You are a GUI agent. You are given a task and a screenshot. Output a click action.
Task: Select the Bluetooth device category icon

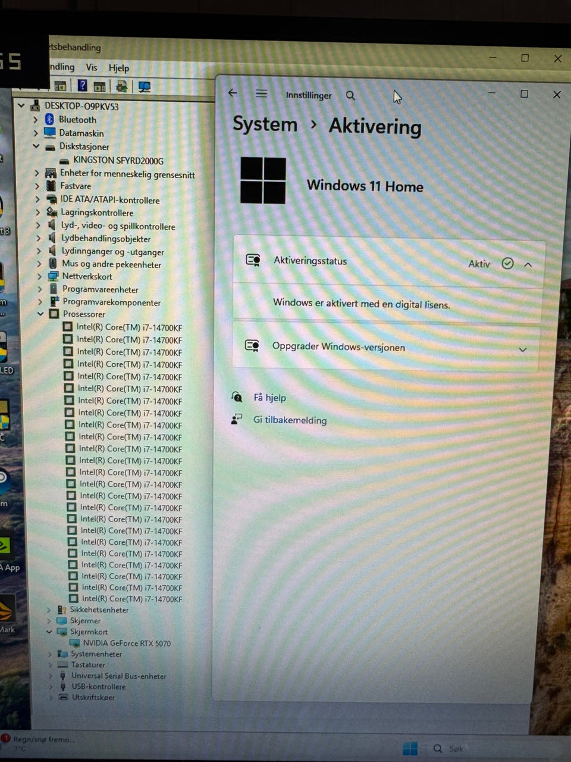[49, 119]
